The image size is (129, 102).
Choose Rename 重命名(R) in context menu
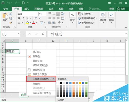tap(41, 61)
